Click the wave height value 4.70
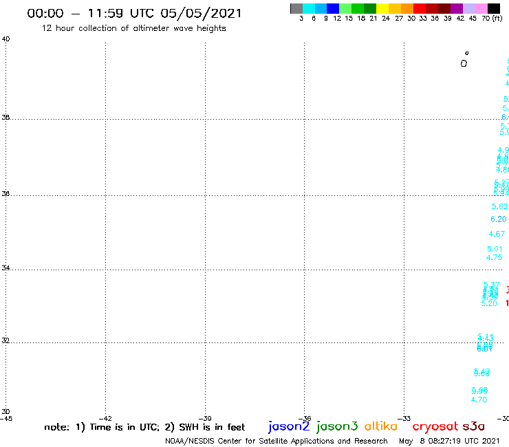This screenshot has height=447, width=509. point(479,400)
